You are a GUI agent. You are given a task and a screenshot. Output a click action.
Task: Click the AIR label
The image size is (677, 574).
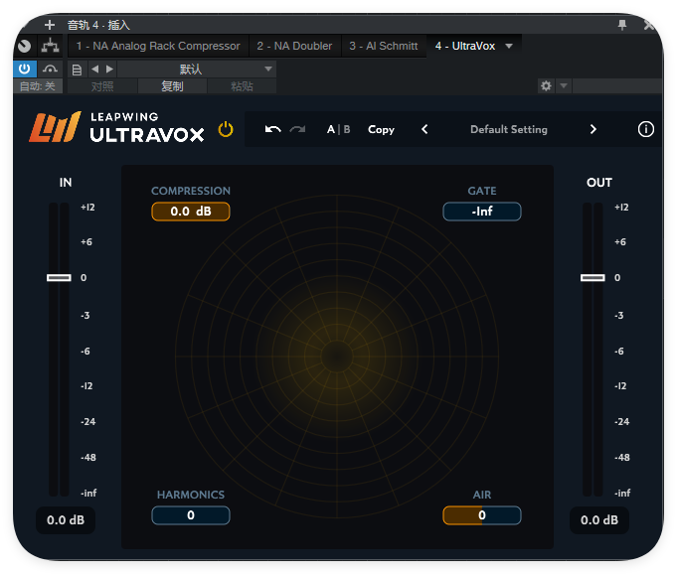[x=482, y=495]
